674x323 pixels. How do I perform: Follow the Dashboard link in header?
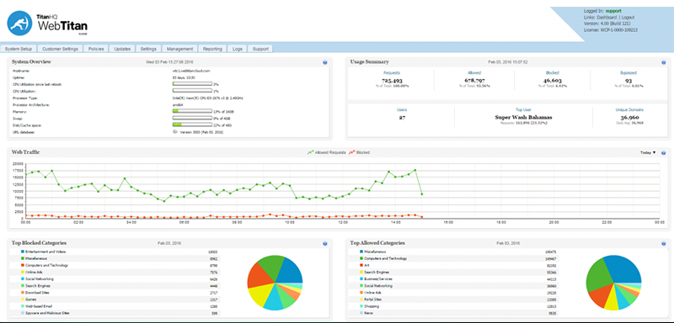607,18
